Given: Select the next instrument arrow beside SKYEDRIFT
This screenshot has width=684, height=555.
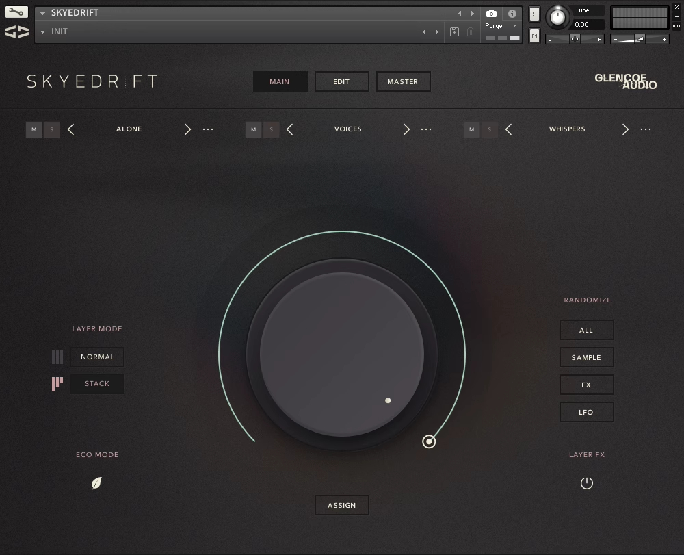Looking at the screenshot, I should pos(473,14).
